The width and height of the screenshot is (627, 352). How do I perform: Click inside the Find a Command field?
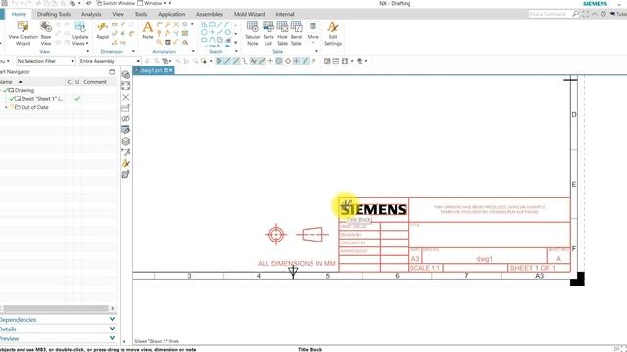550,14
